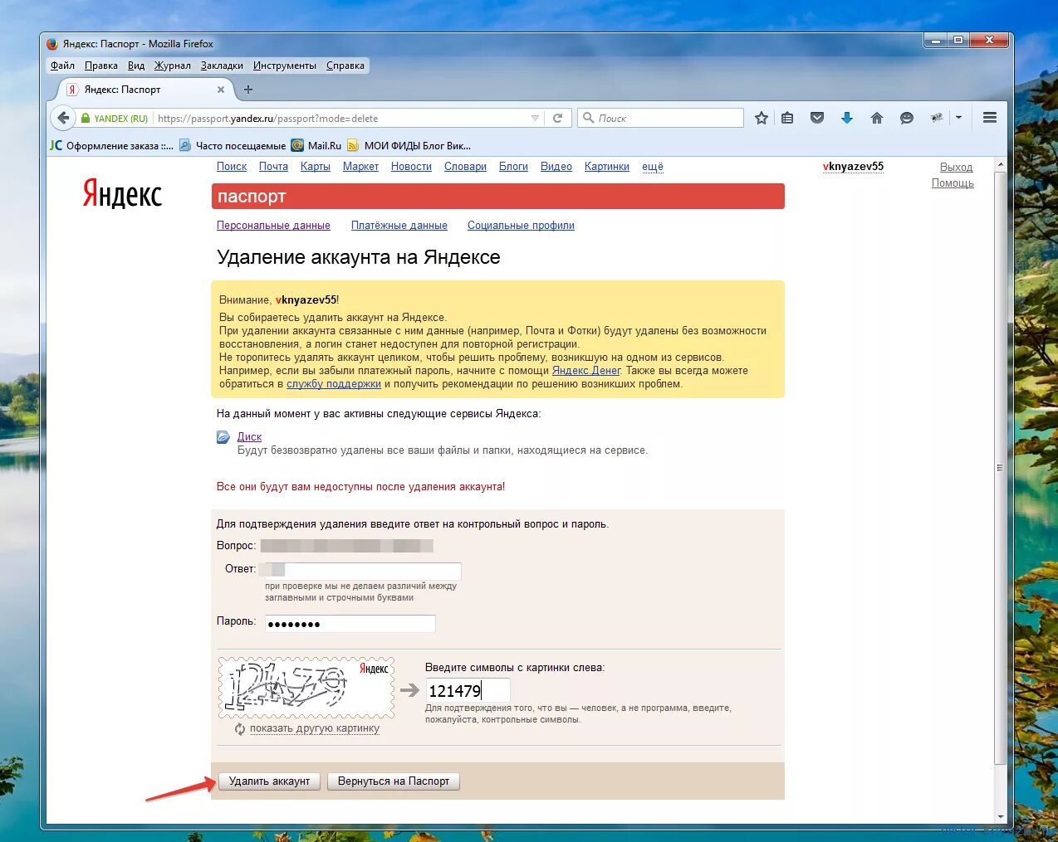Click показать другую картинку link

click(315, 728)
